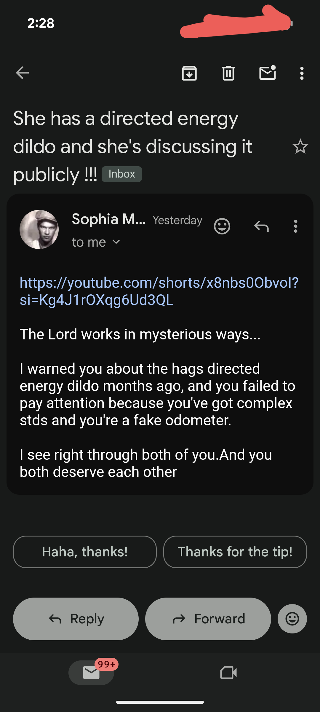Tap the back arrow to leave email
320x712 pixels.
pyautogui.click(x=22, y=73)
